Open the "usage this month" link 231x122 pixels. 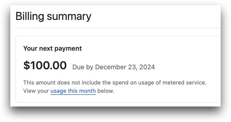73,91
